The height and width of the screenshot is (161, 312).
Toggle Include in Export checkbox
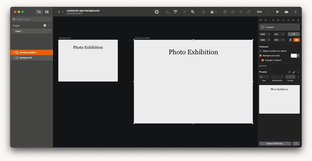[262, 60]
